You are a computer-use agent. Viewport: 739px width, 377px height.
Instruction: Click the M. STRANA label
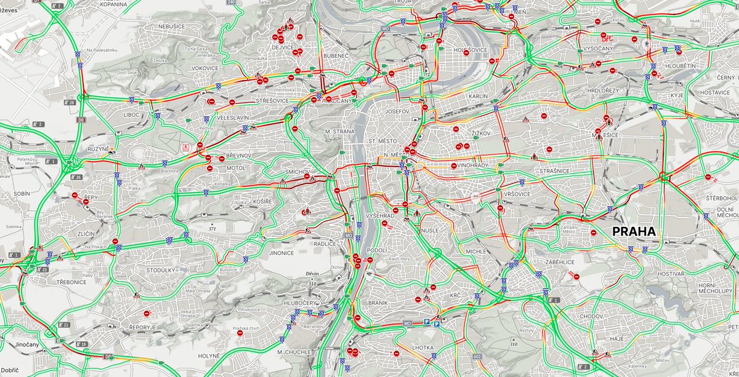[340, 131]
